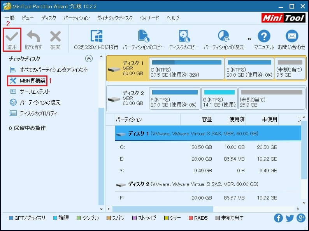Open the マニュアル help icon

click(264, 36)
